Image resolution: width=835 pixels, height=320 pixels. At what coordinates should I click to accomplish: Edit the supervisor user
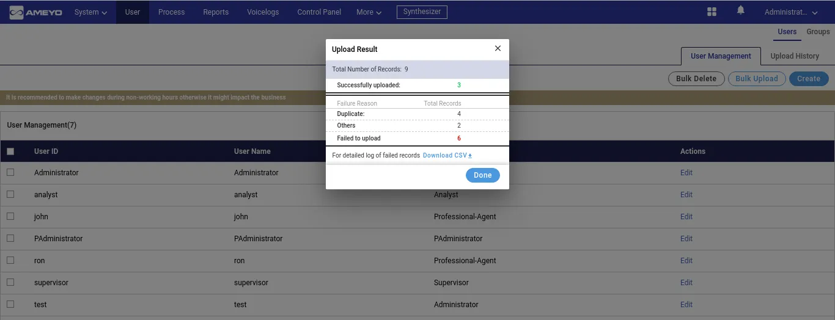point(686,283)
